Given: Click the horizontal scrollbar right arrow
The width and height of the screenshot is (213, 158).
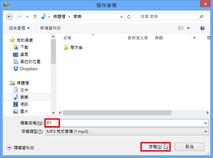Looking at the screenshot, I should [x=207, y=113].
